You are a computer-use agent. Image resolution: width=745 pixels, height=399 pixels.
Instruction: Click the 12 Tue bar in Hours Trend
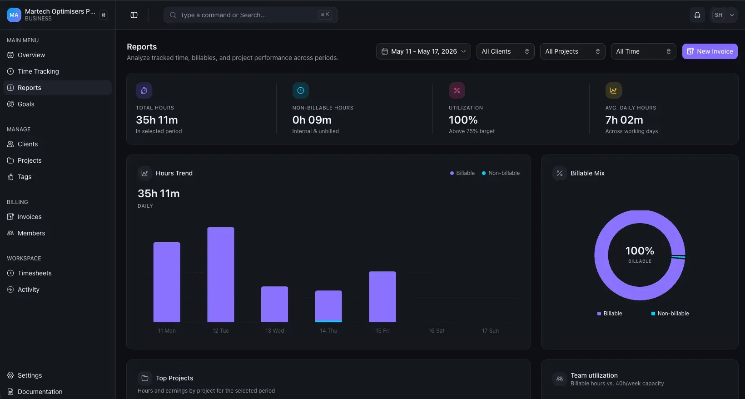(x=221, y=274)
